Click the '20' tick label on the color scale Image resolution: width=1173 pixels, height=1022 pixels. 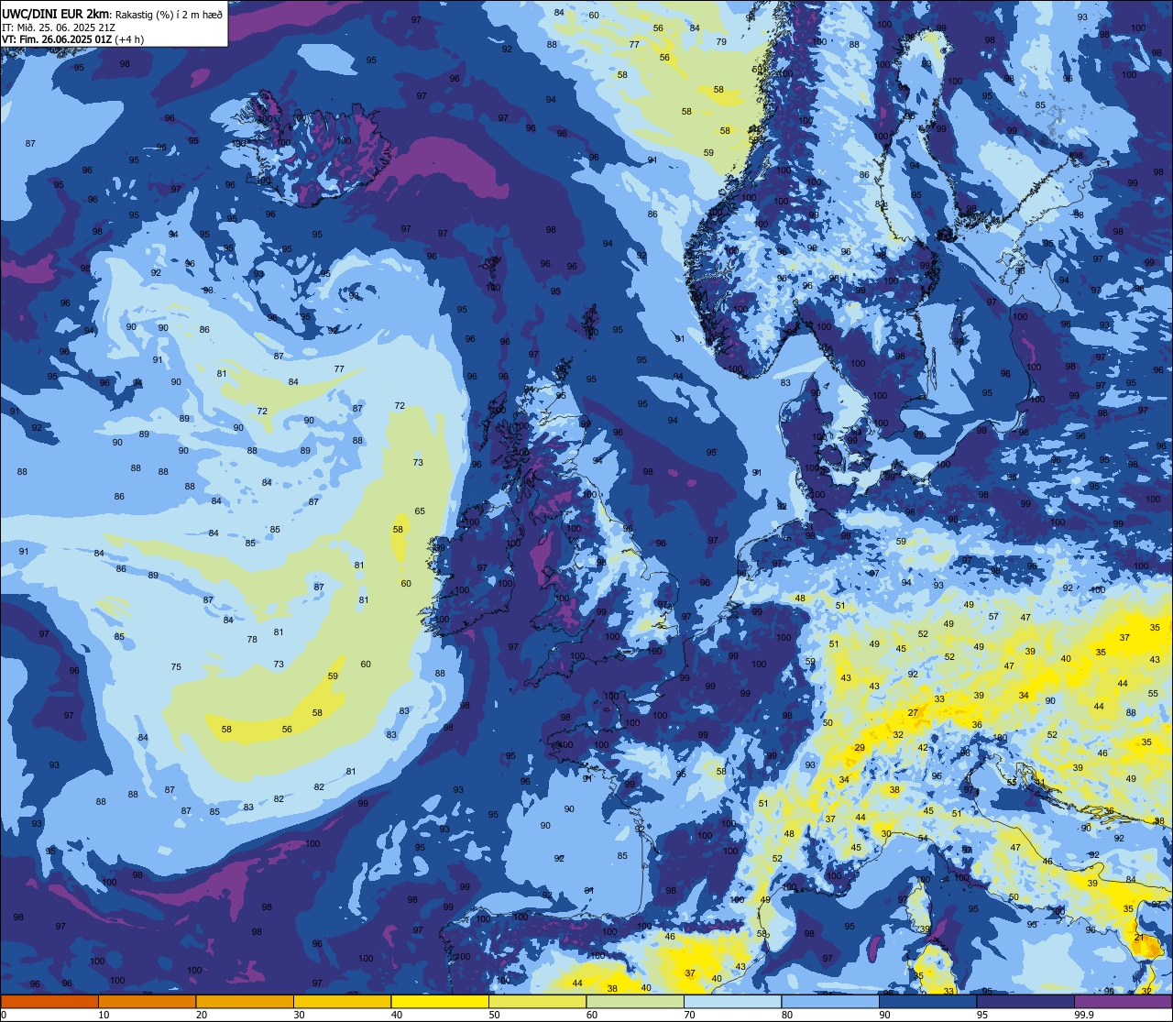tap(201, 1015)
